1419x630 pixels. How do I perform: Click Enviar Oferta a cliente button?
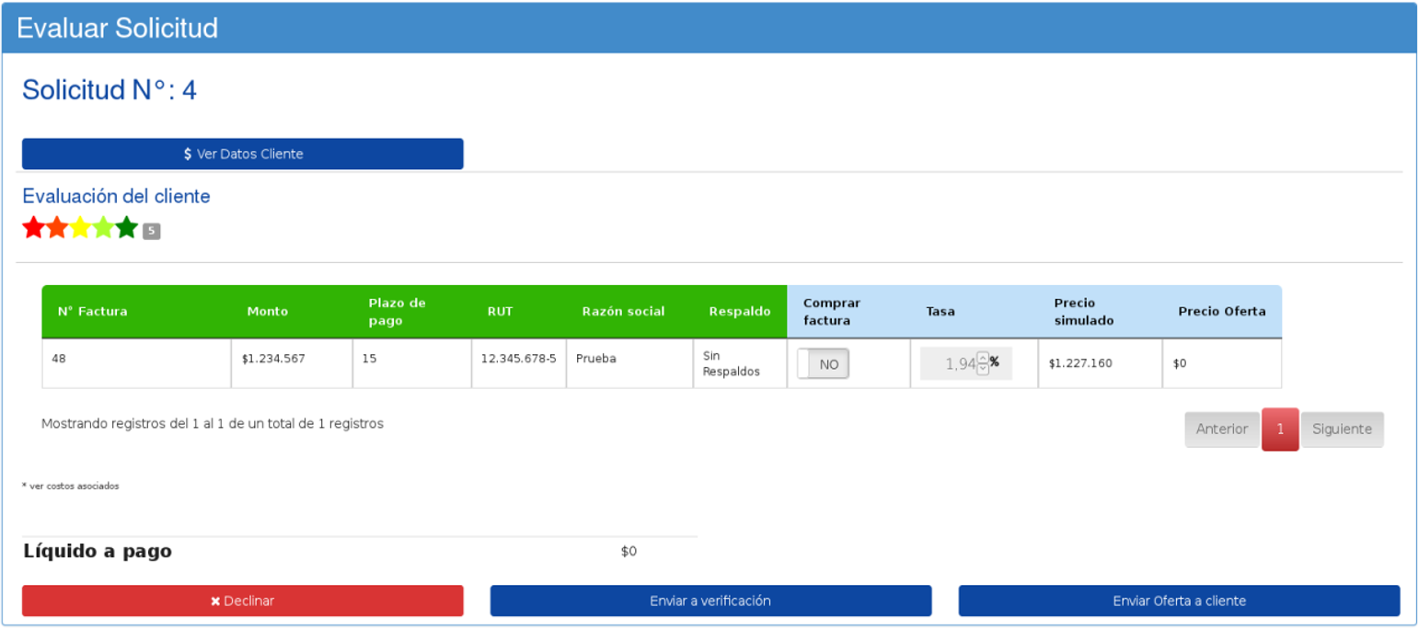click(x=1180, y=601)
